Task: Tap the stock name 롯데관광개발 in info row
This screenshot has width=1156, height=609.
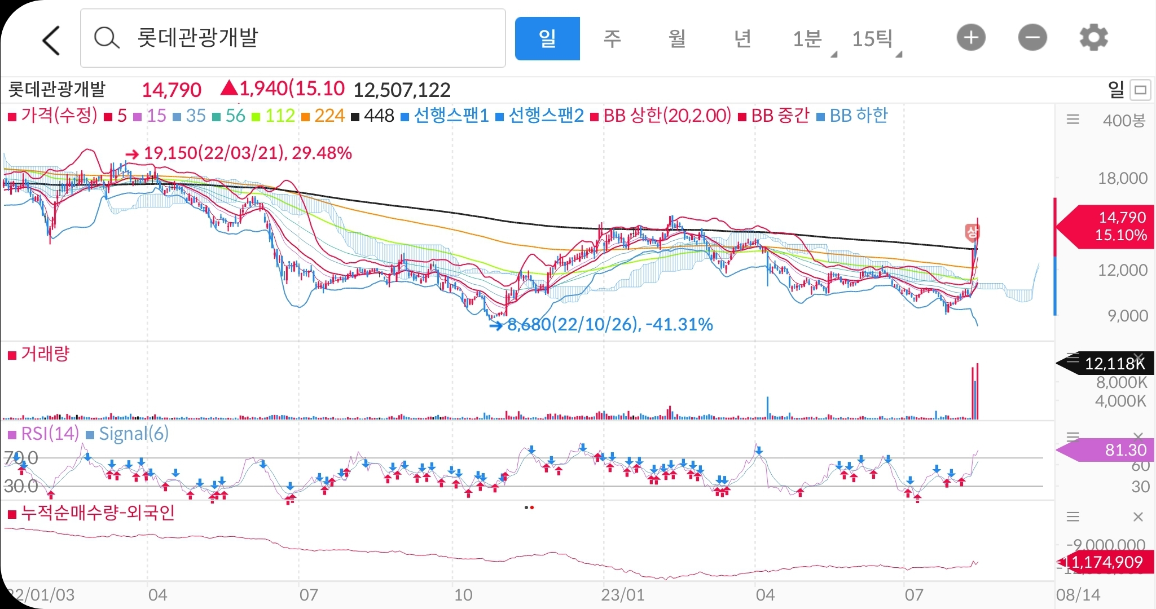Action: click(57, 90)
